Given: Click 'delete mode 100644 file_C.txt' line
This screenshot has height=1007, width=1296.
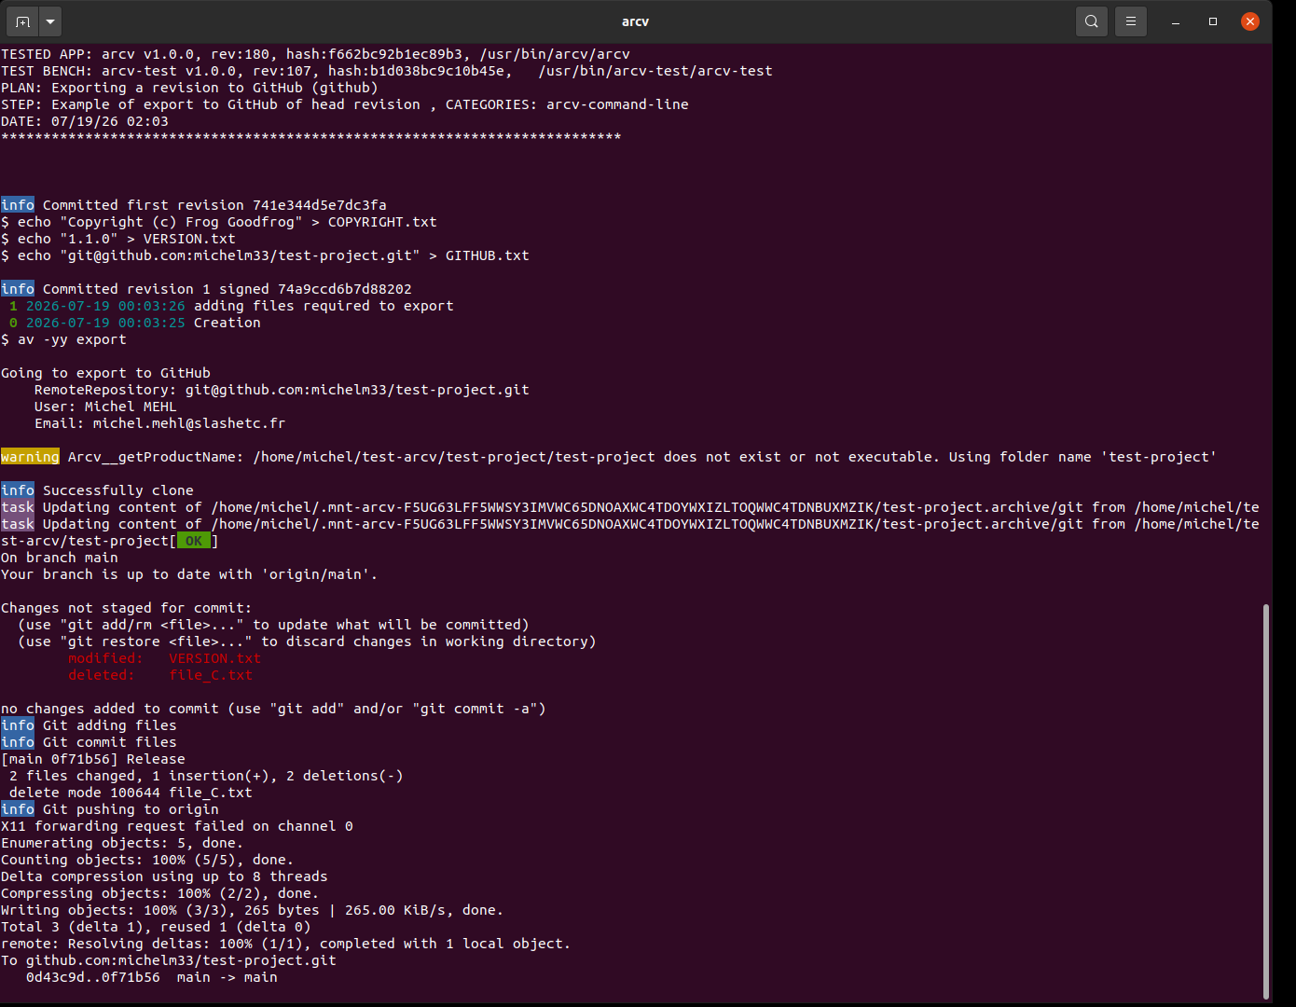Looking at the screenshot, I should tap(131, 793).
